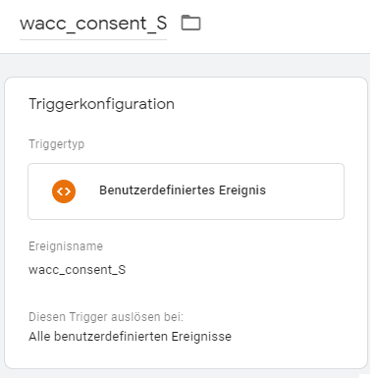
Task: Select the Benutzerdefiniertes Ereignis trigger type text
Action: [x=183, y=190]
